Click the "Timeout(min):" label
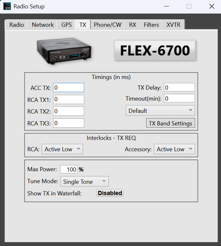Image resolution: width=221 pixels, height=246 pixels. [x=143, y=99]
